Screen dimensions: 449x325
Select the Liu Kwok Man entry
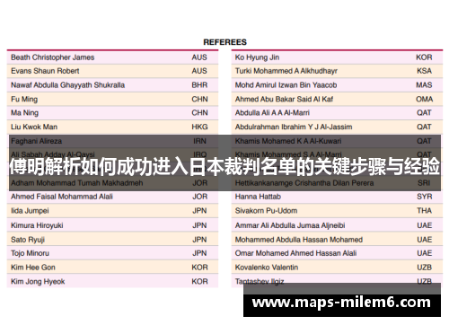pyautogui.click(x=34, y=127)
